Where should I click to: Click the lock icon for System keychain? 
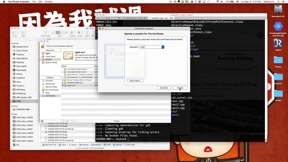click(x=43, y=46)
